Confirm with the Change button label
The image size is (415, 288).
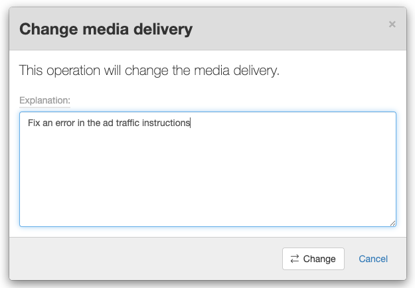click(x=319, y=259)
